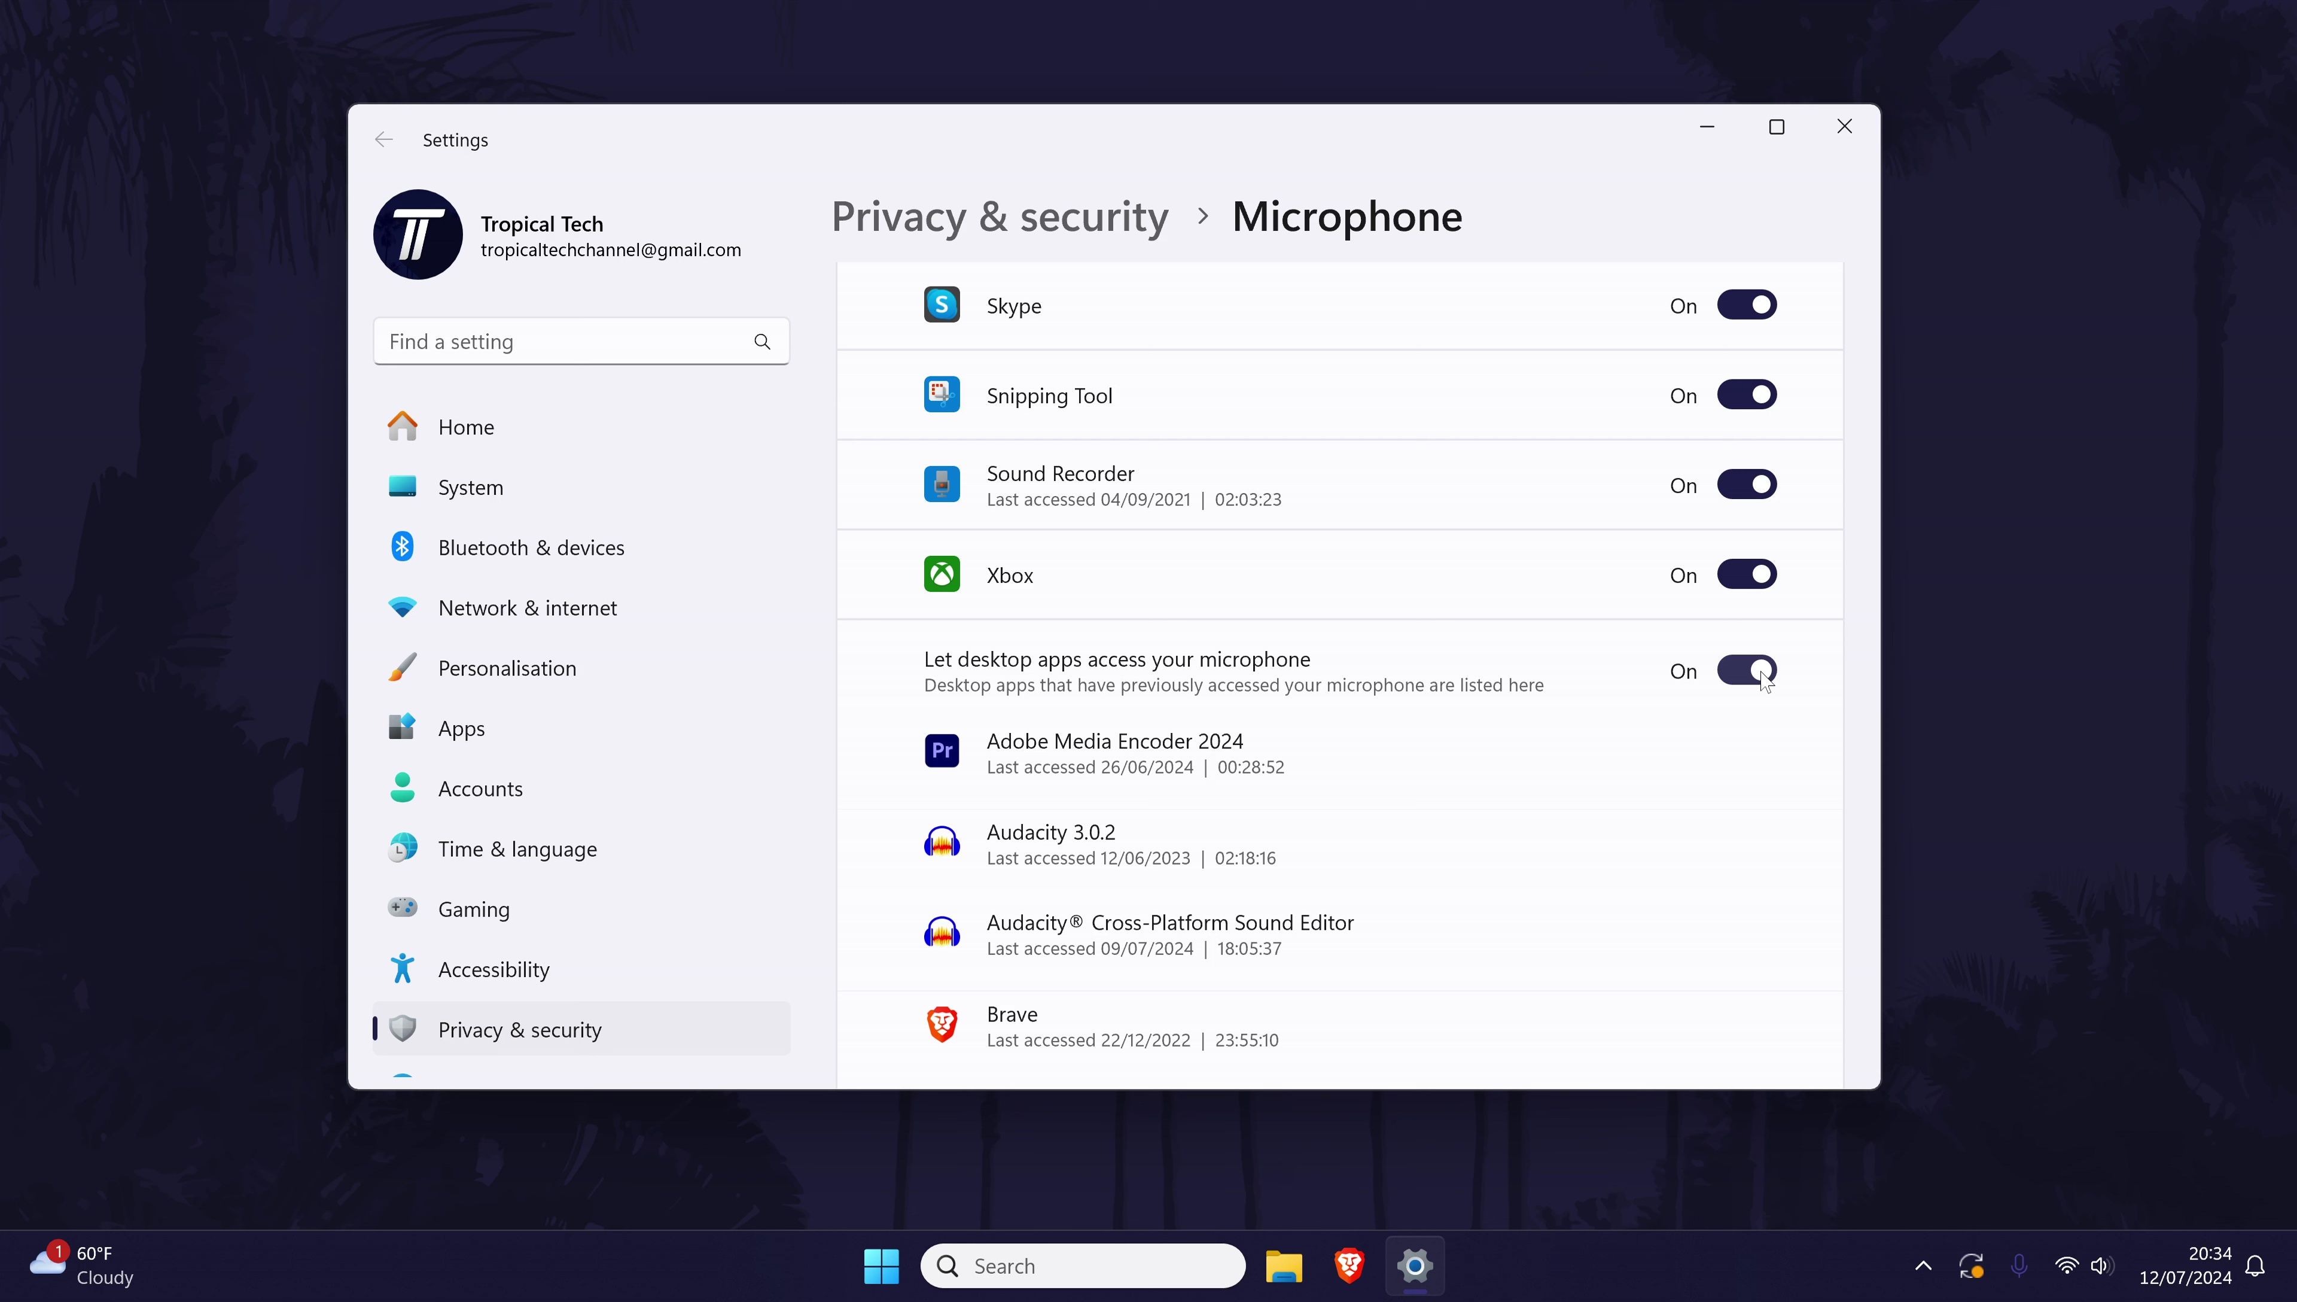
Task: Click Audacity Cross-Platform Sound Editor title
Action: 1170,923
